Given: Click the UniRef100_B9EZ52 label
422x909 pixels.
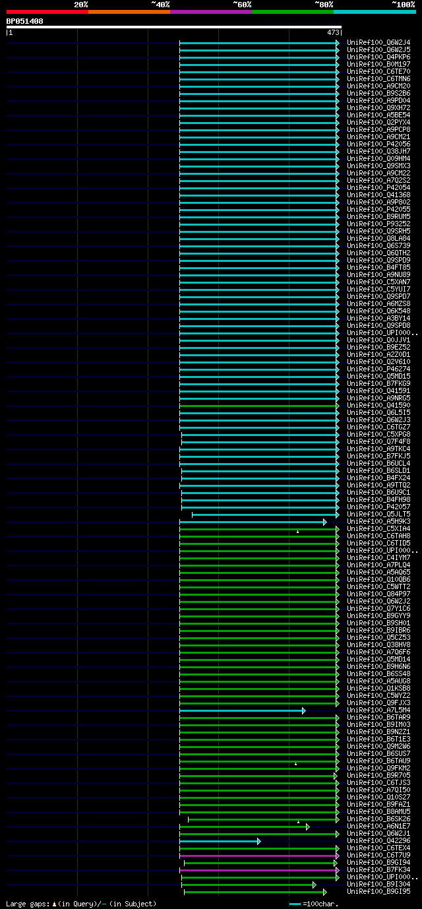Looking at the screenshot, I should [378, 347].
